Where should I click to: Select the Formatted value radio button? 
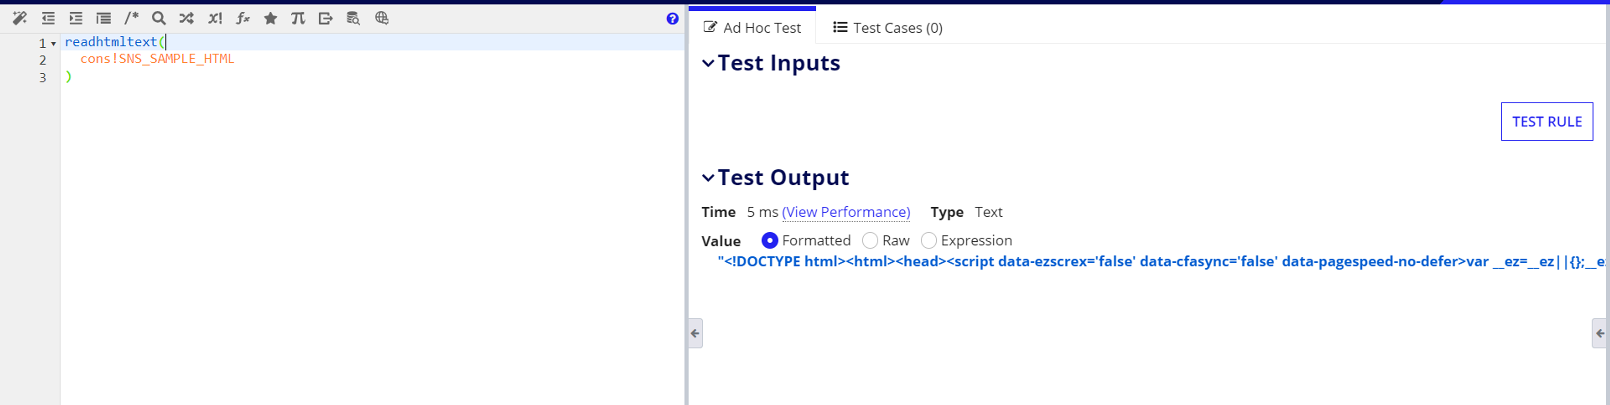point(770,240)
